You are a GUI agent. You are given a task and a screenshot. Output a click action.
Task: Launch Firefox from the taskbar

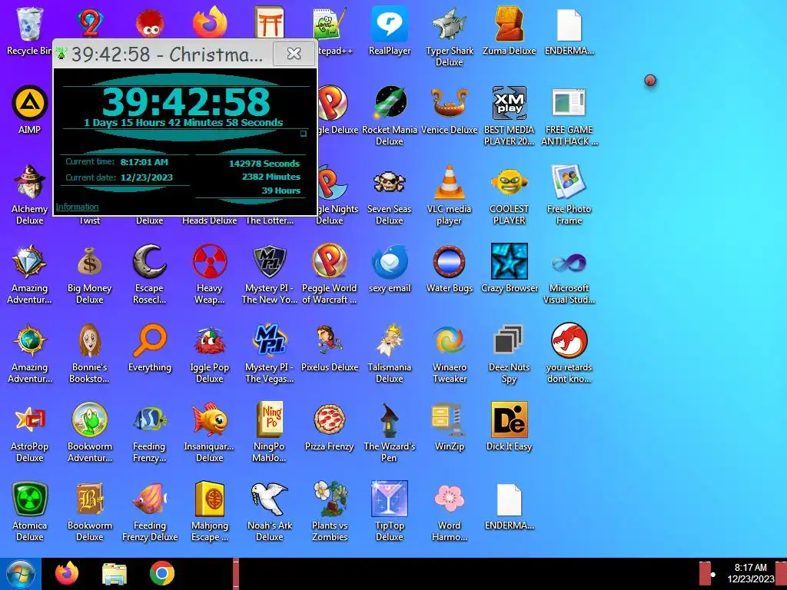(x=67, y=574)
